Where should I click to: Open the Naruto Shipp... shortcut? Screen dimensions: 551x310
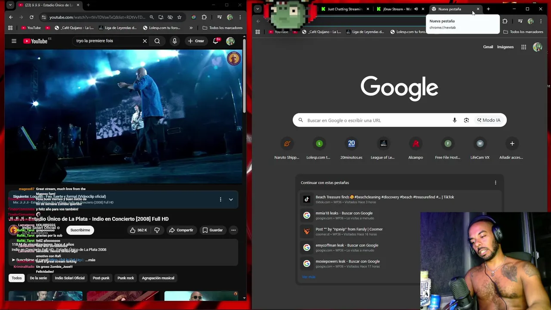coord(287,149)
